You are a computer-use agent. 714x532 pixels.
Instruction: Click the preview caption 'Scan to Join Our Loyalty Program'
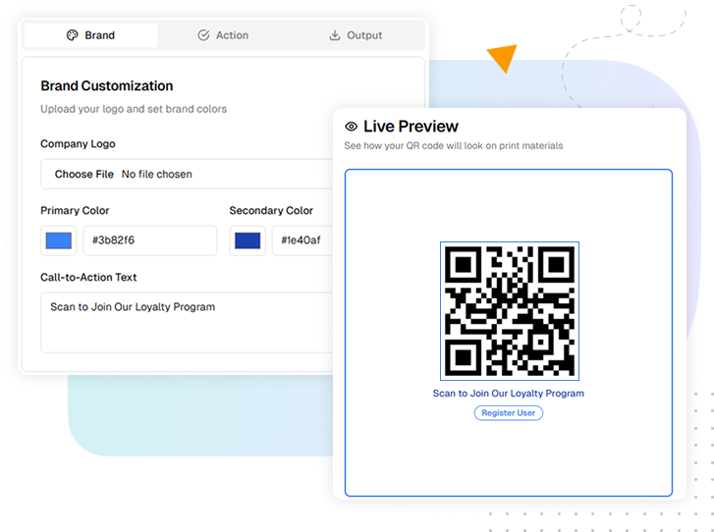[x=508, y=394]
